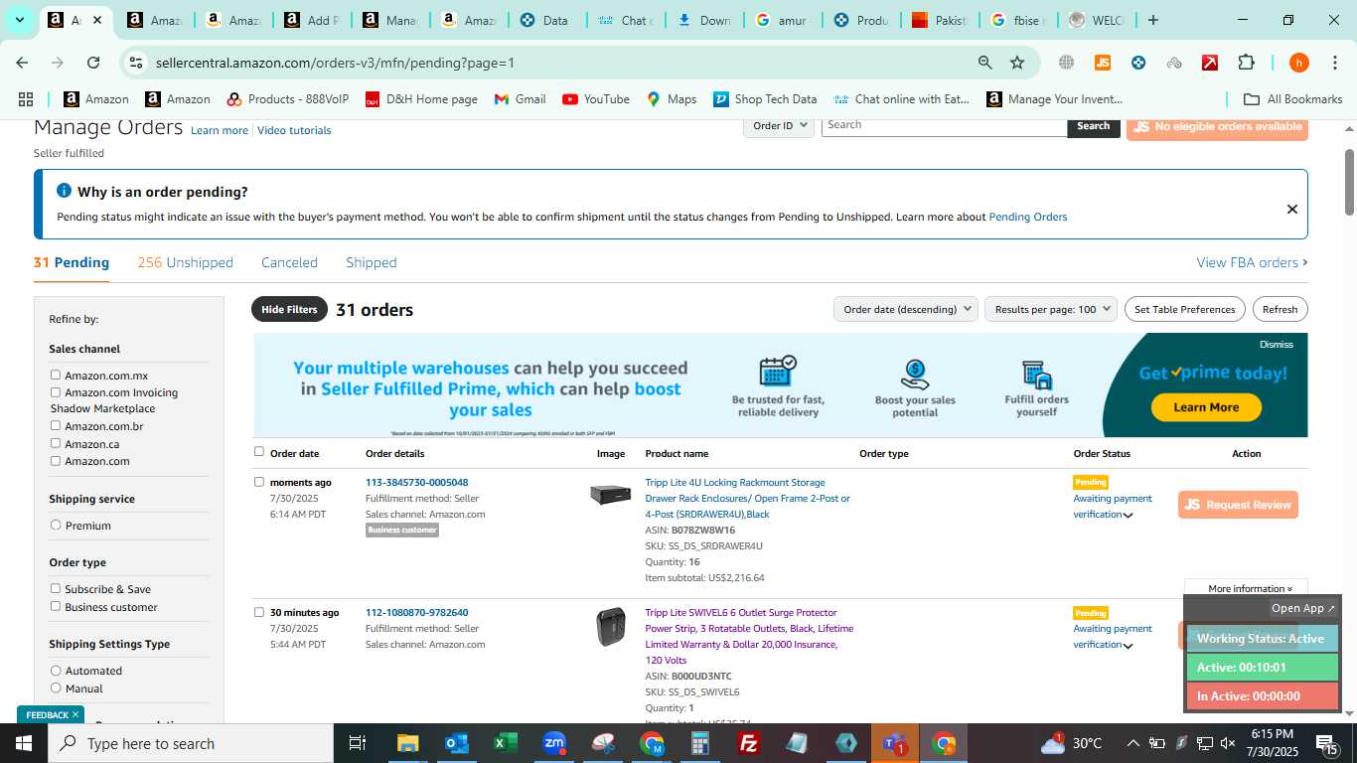Screen dimensions: 1357x763
Task: Tick the Business customer order type checkbox
Action: [56, 606]
